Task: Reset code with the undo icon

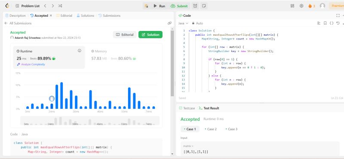Action: tap(338, 23)
